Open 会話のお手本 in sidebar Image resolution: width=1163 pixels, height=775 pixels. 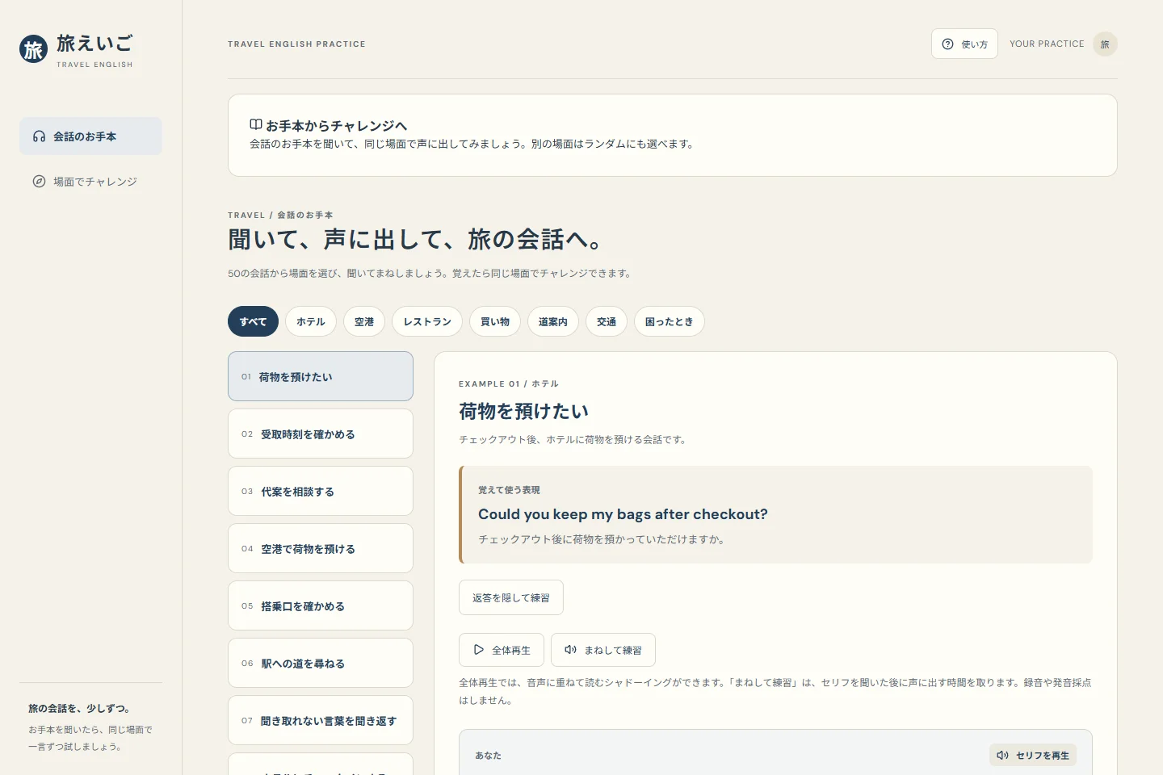(x=90, y=136)
